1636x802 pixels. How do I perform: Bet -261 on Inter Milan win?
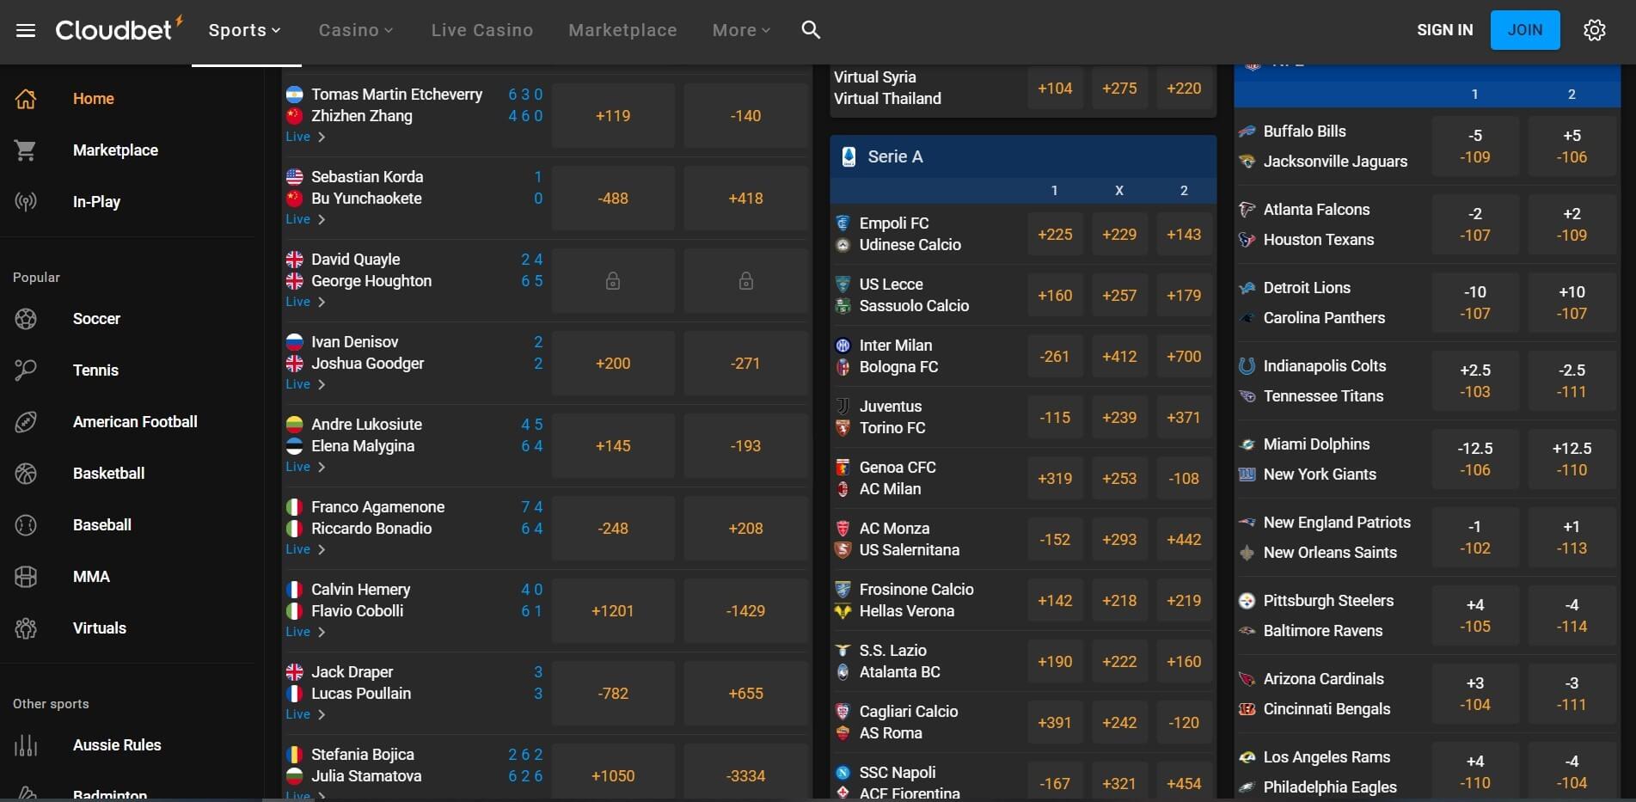point(1055,357)
